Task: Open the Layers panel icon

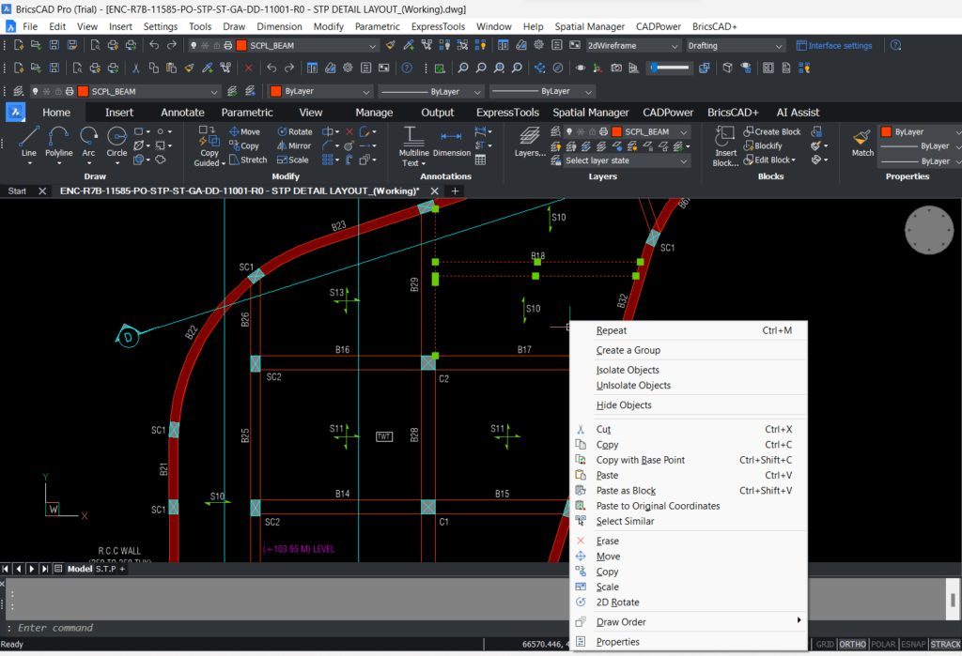Action: pyautogui.click(x=530, y=142)
